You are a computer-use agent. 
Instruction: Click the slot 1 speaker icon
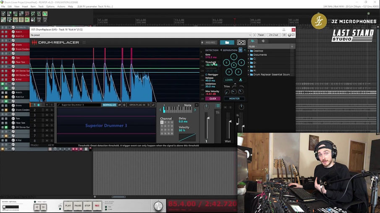pos(39,105)
